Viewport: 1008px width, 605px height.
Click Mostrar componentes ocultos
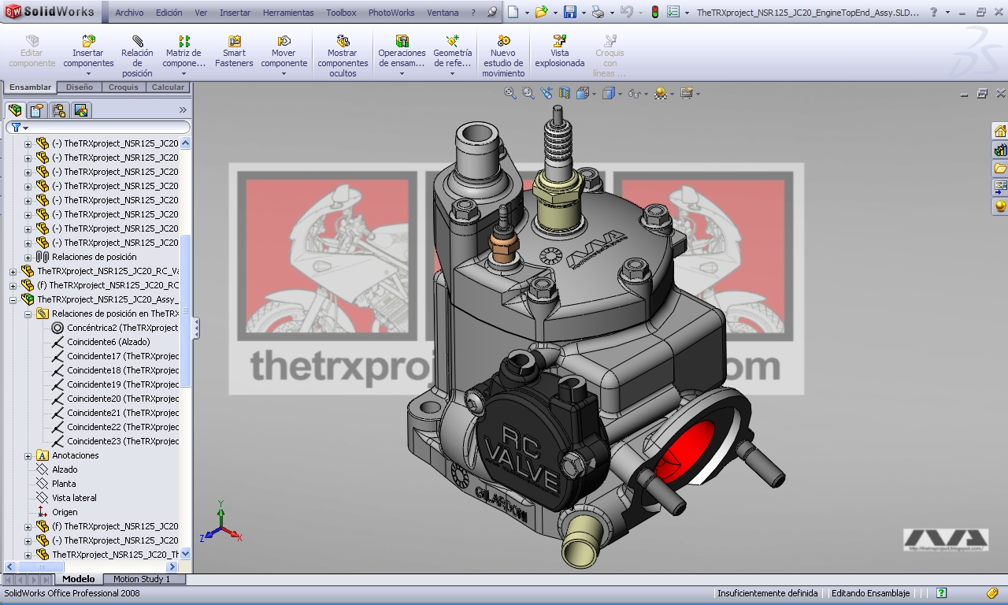pos(343,56)
